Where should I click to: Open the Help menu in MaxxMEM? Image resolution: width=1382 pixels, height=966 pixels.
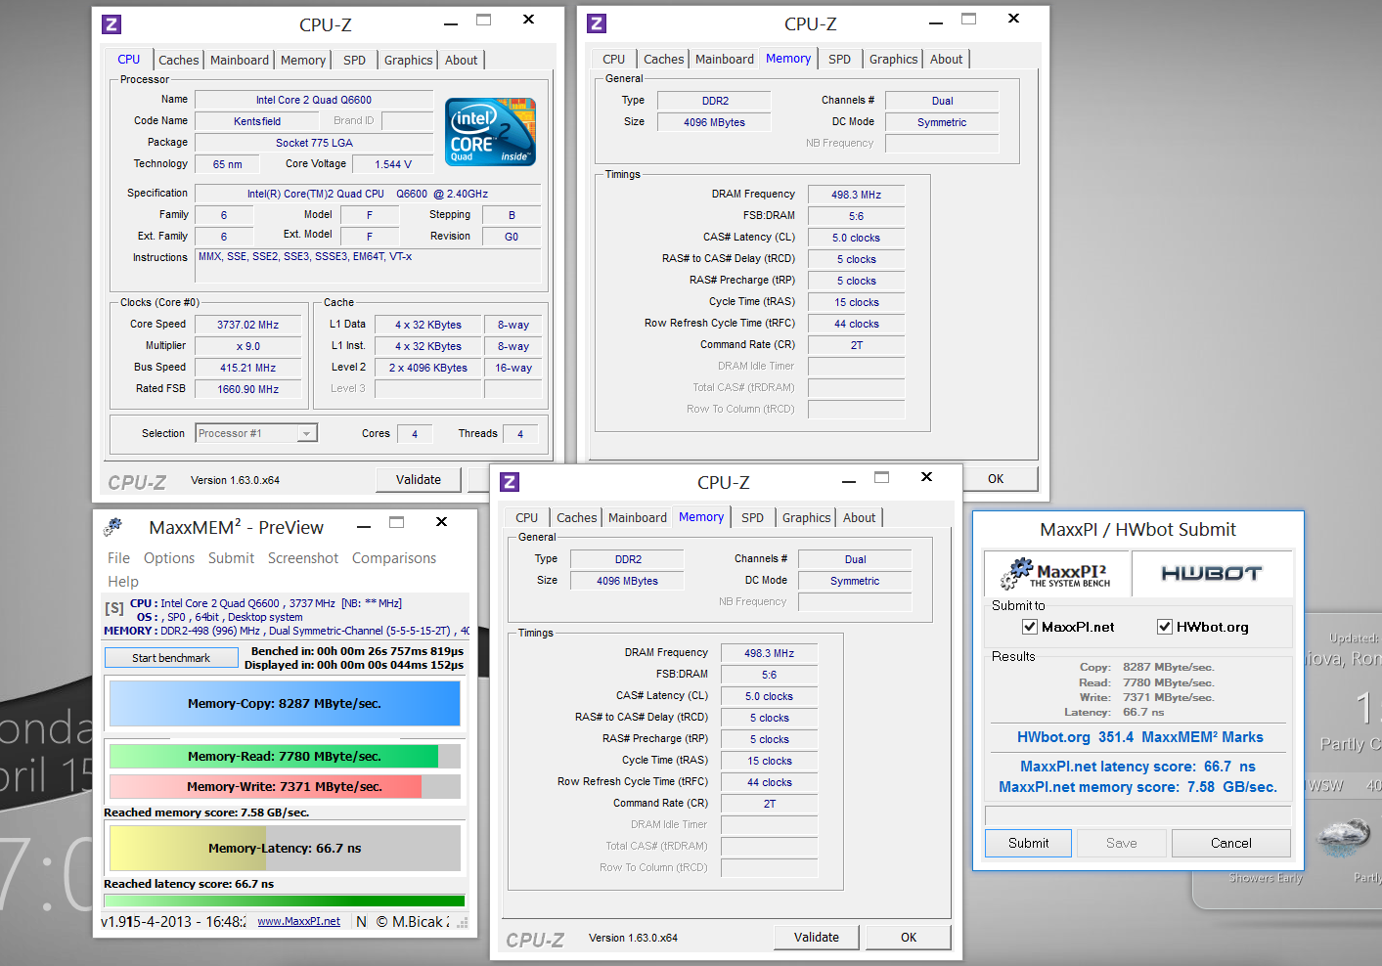click(x=123, y=581)
